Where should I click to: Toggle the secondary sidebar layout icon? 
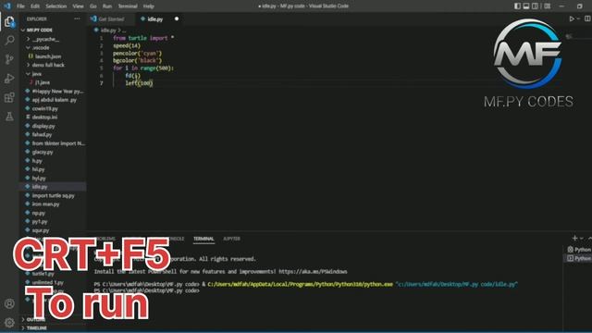coord(535,6)
